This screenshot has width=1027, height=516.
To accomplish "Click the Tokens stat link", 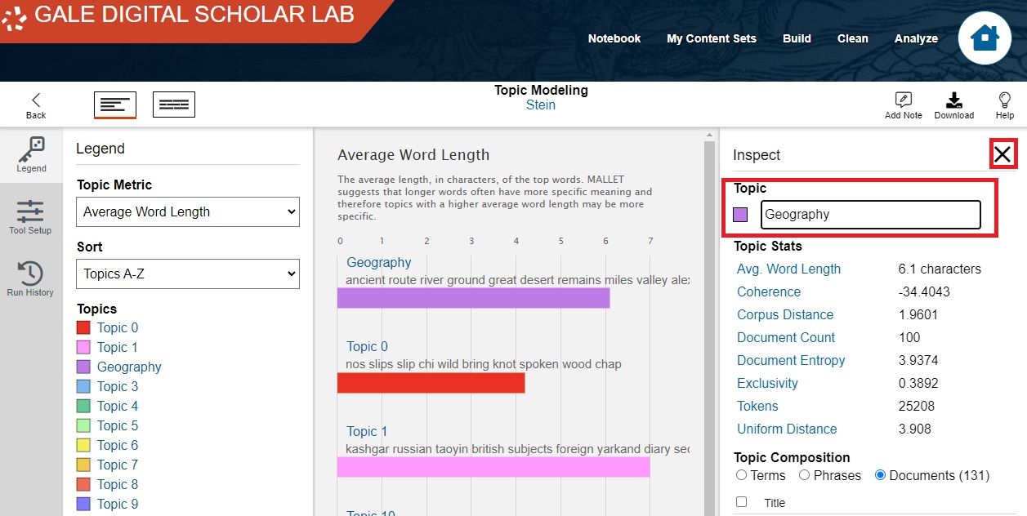I will coord(757,406).
